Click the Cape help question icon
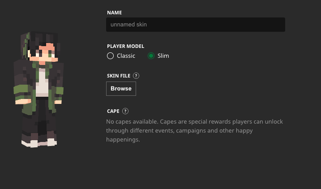 pyautogui.click(x=125, y=111)
